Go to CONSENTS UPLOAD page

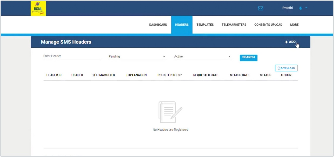268,25
